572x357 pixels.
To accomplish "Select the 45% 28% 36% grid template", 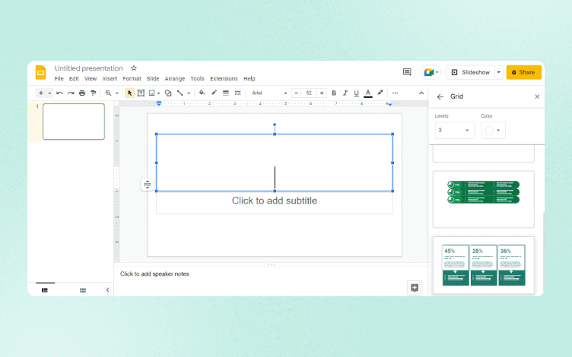I will (483, 265).
